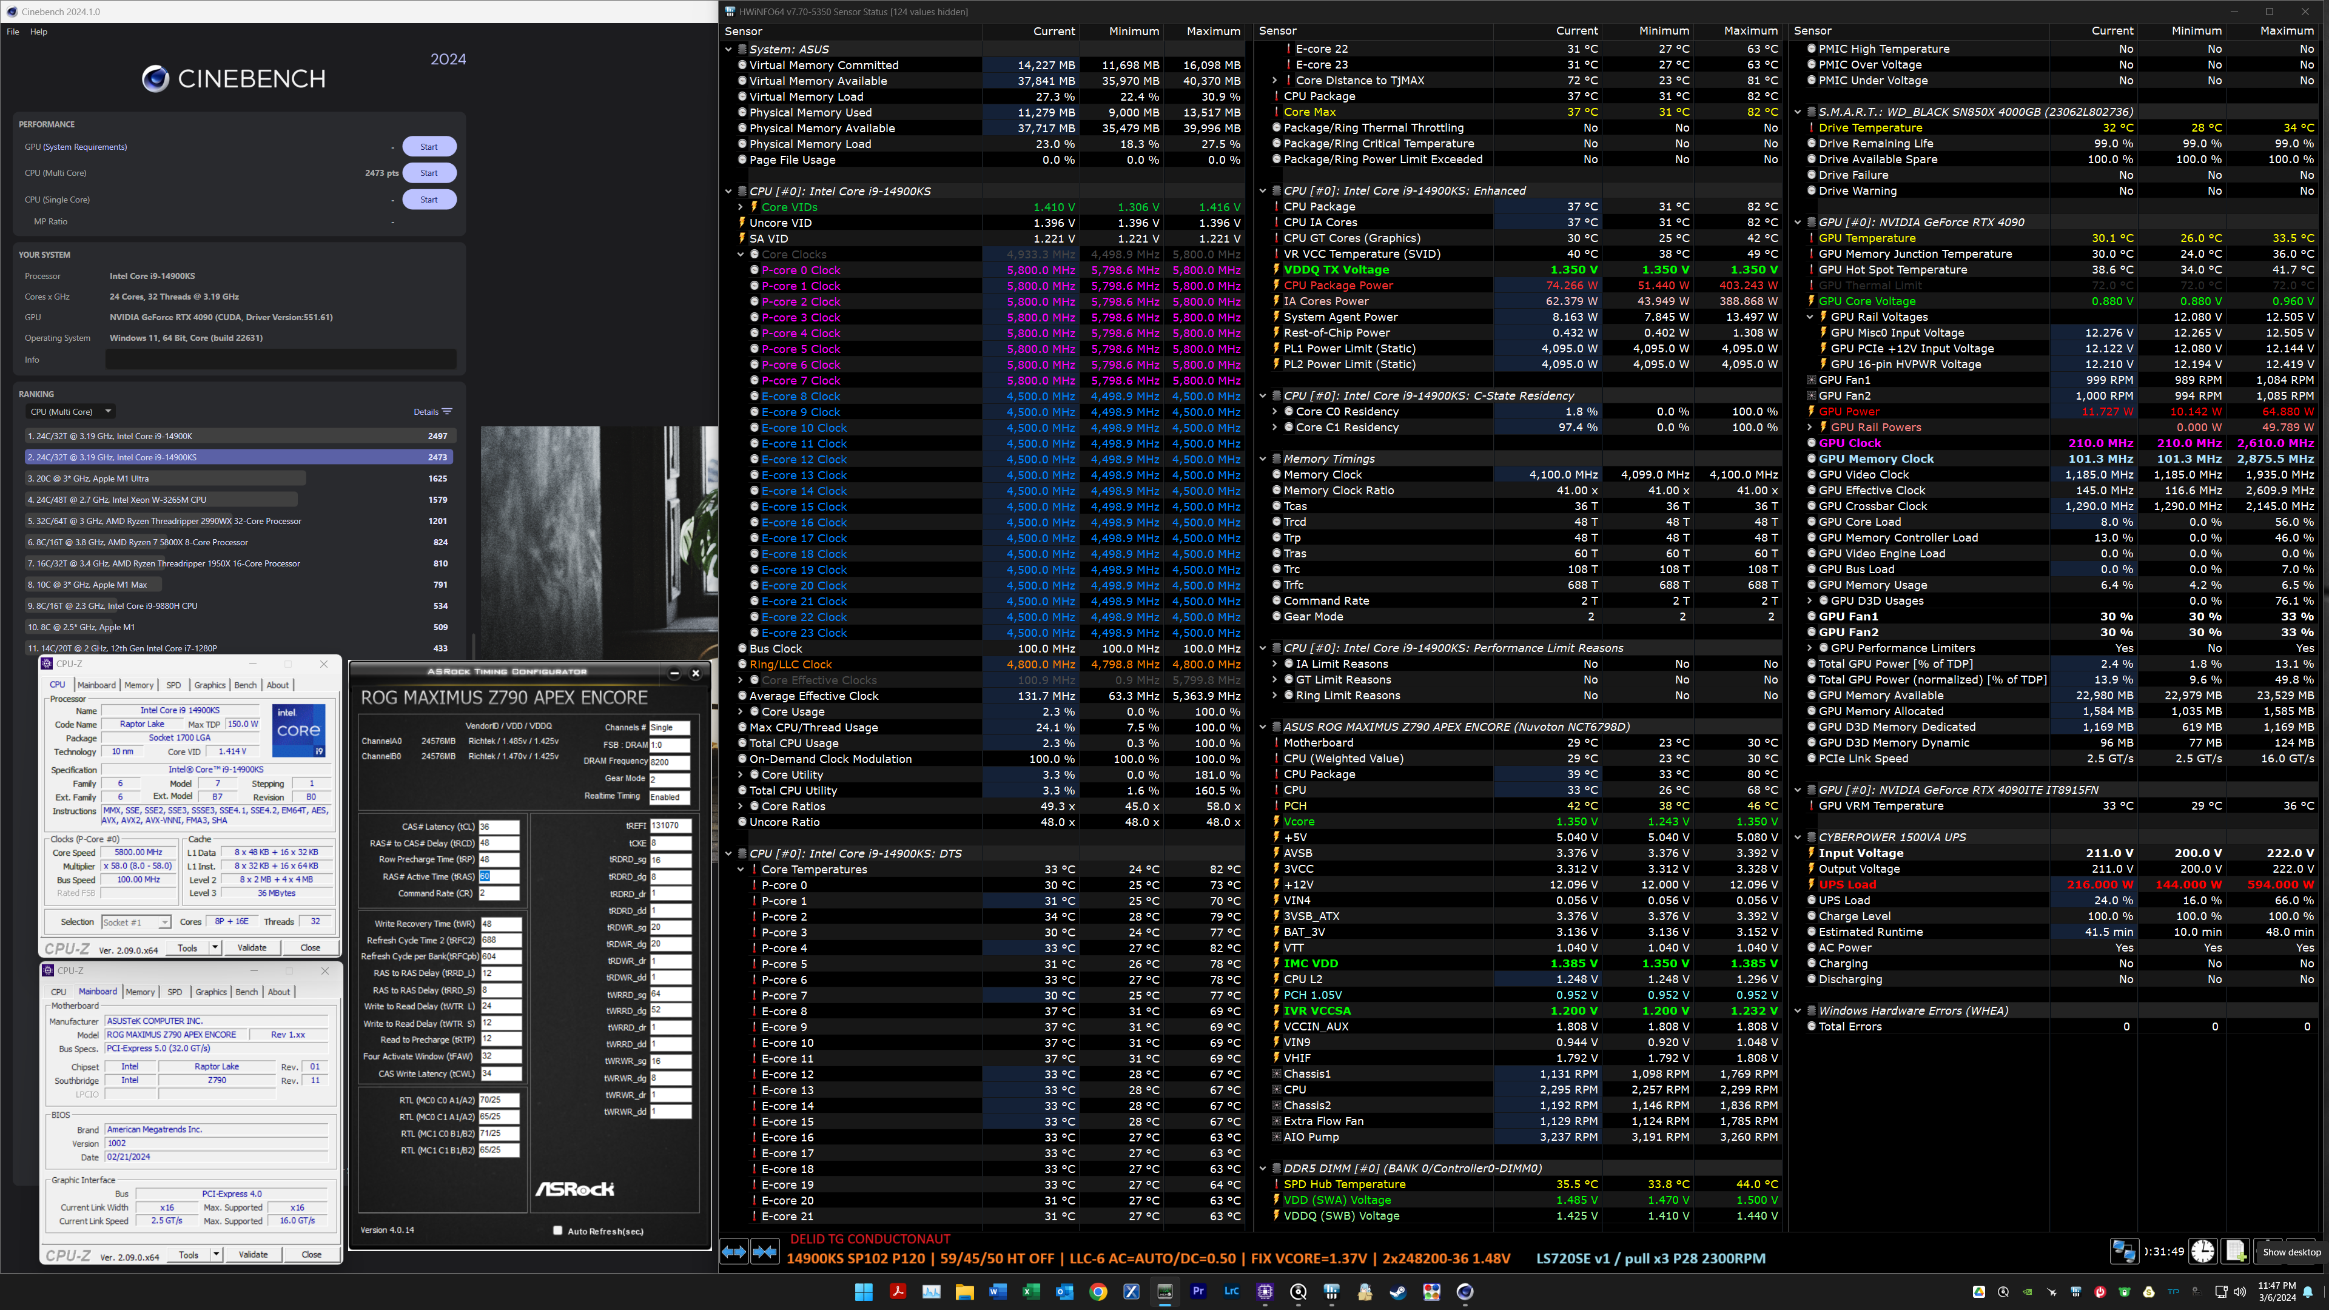The image size is (2329, 1310).
Task: Expand the Core VIDs sensor row
Action: coord(741,207)
